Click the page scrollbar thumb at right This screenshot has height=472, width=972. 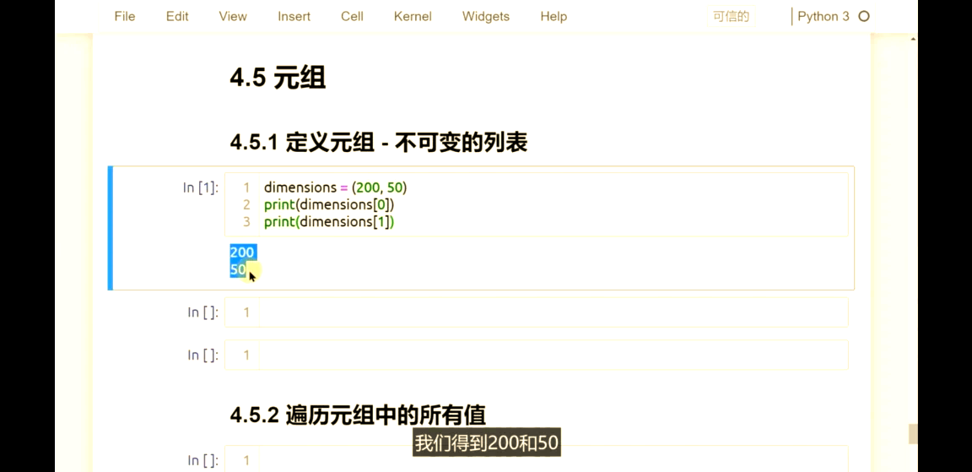(x=913, y=434)
